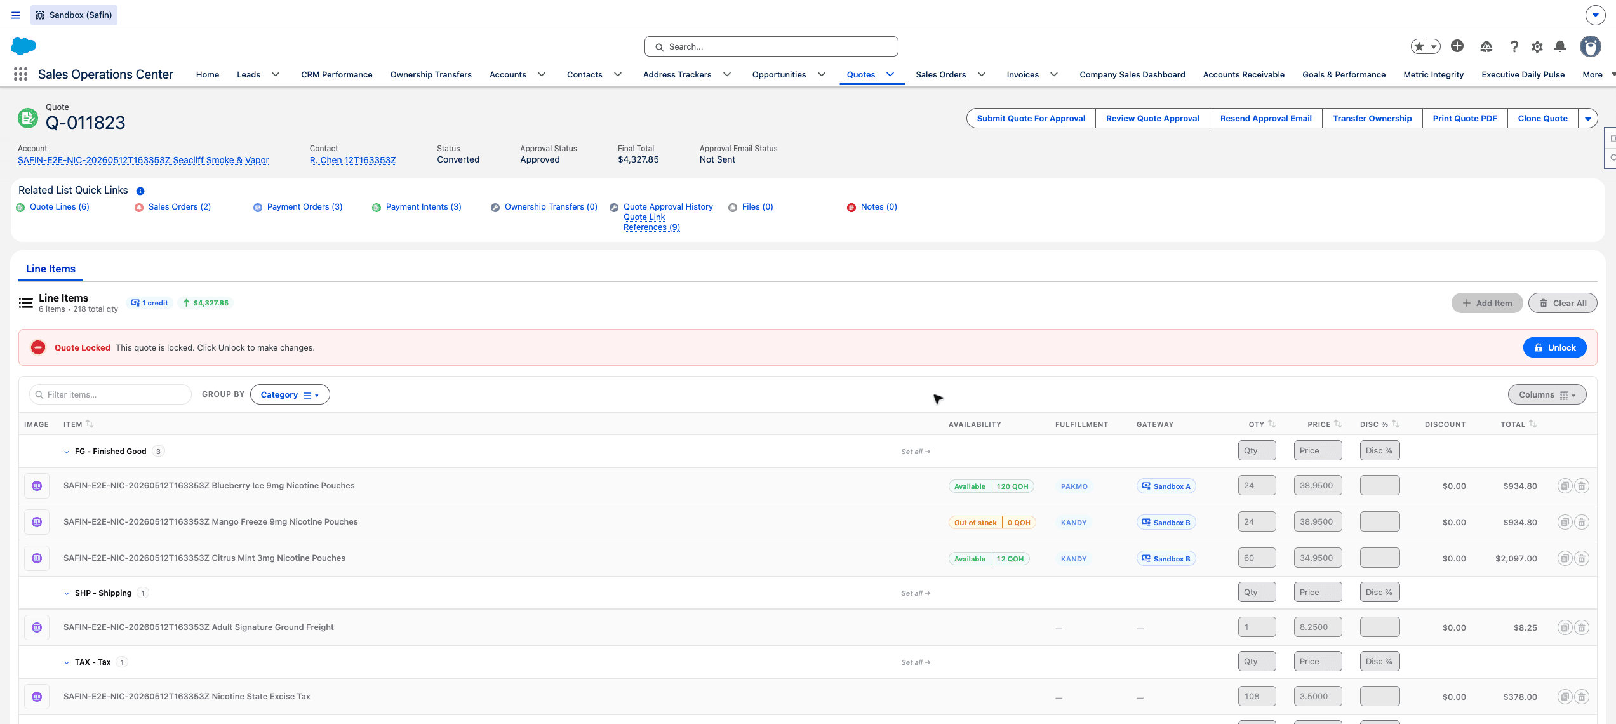Clone the Citrus Mint 3mg line item
This screenshot has width=1616, height=724.
coord(1565,558)
